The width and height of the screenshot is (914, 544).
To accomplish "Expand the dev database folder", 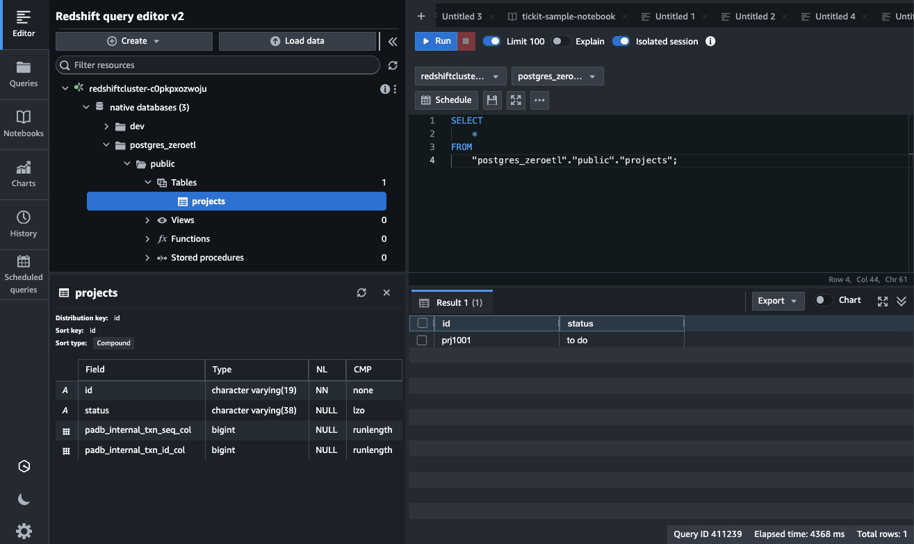I will [x=106, y=126].
